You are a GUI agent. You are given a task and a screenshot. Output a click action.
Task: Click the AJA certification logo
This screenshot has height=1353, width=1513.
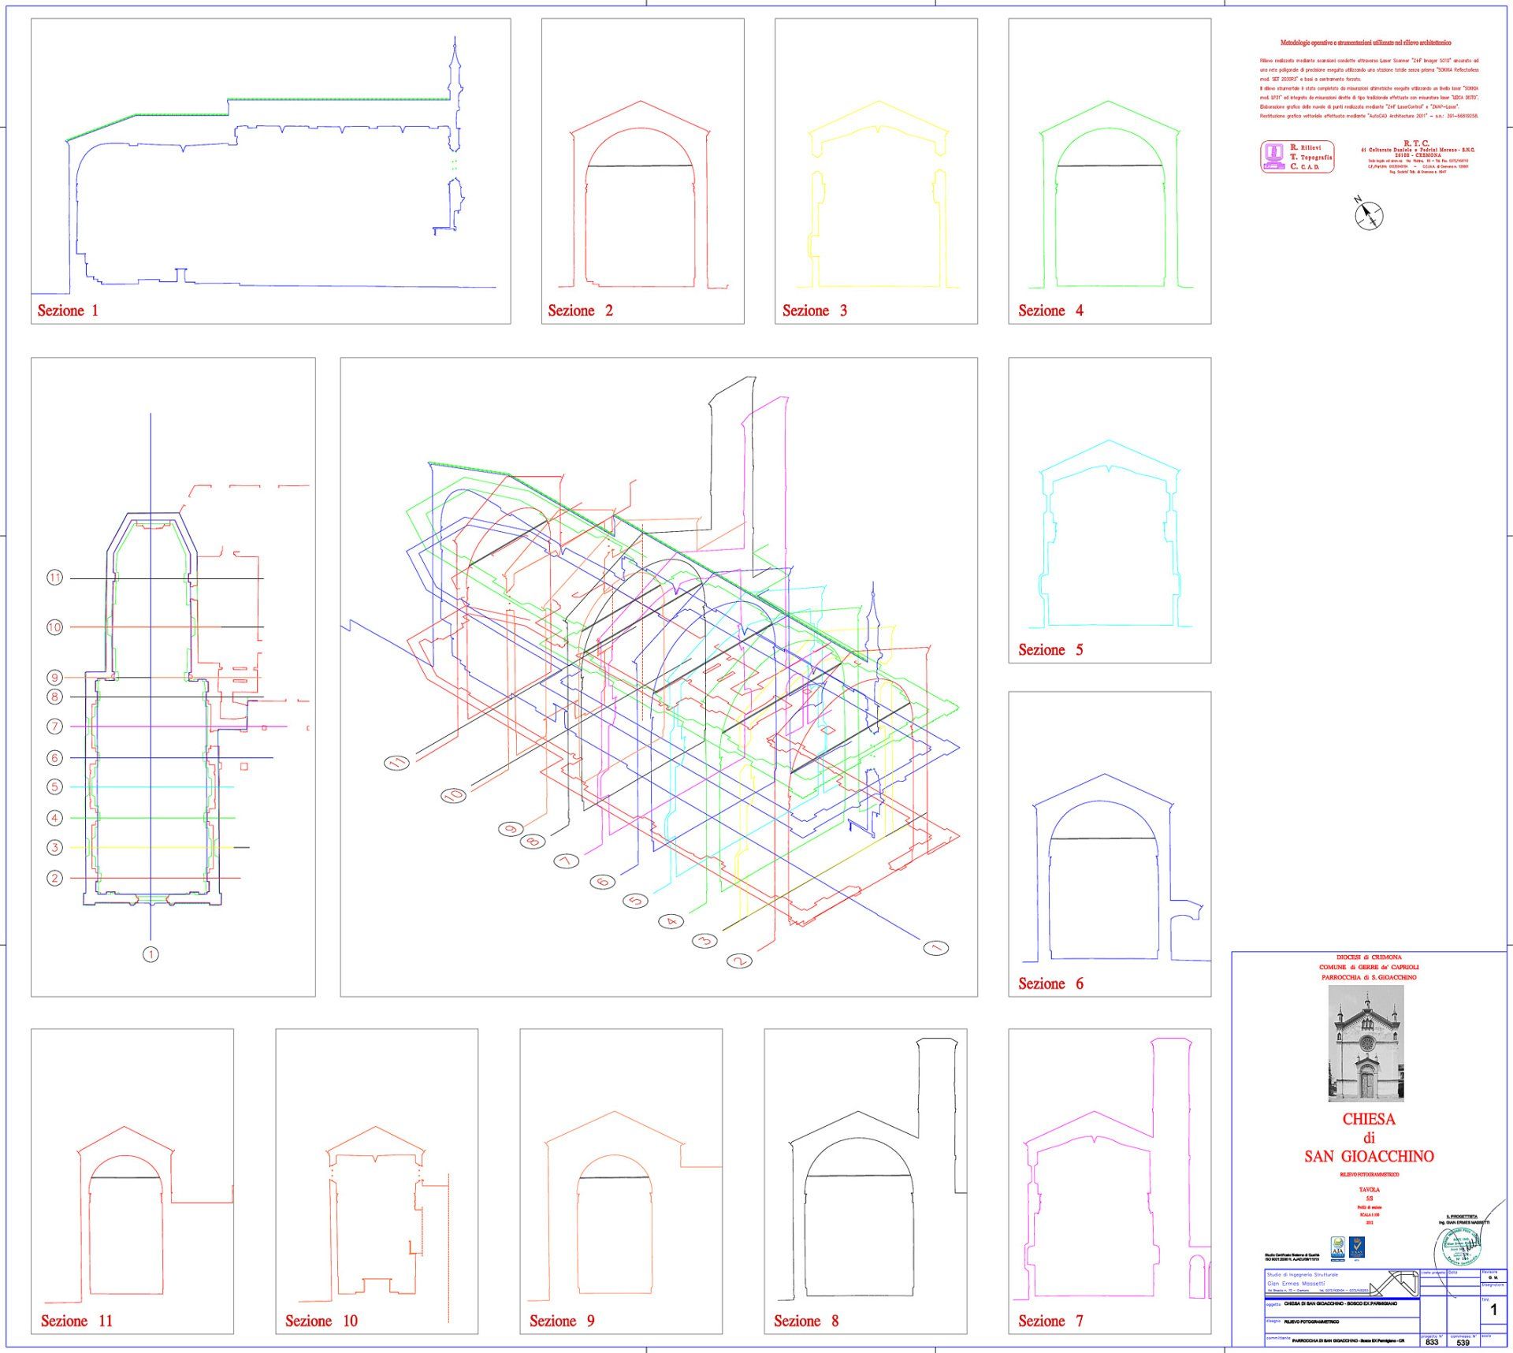(1337, 1246)
